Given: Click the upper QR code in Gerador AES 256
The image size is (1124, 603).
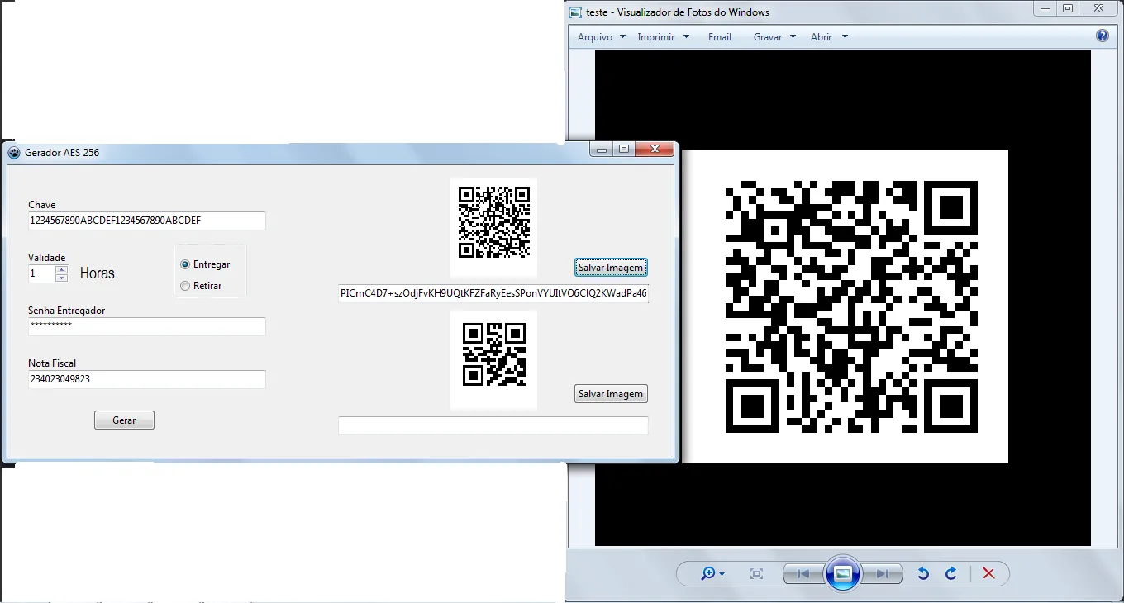Looking at the screenshot, I should [x=494, y=222].
